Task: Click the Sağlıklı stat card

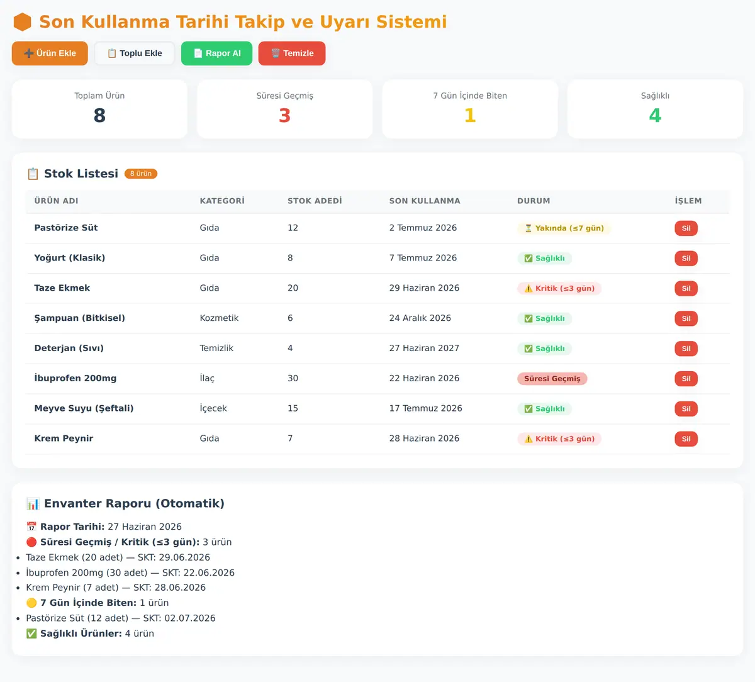Action: tap(655, 109)
